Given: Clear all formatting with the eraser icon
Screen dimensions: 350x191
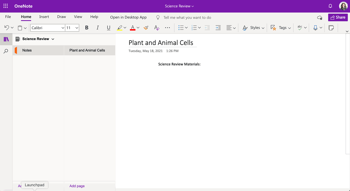Looking at the screenshot, I should tap(156, 28).
